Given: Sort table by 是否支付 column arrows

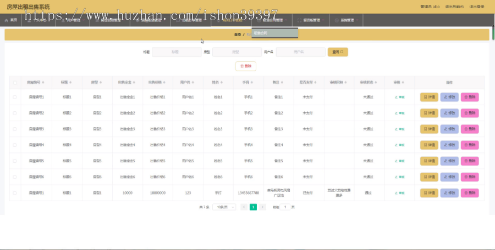Looking at the screenshot, I should pos(315,82).
